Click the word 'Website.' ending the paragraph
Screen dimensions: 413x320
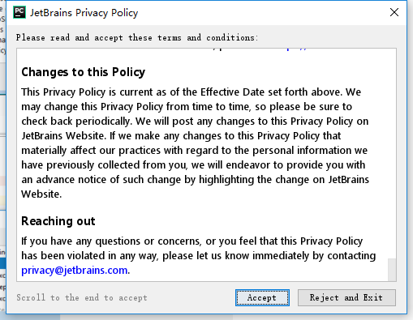[41, 194]
